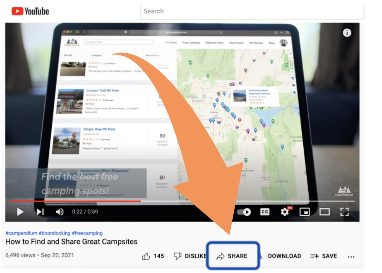The image size is (382, 273).
Task: Open the #boondocking hashtag
Action: [x=55, y=233]
